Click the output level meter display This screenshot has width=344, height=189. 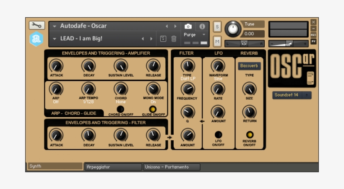[289, 29]
